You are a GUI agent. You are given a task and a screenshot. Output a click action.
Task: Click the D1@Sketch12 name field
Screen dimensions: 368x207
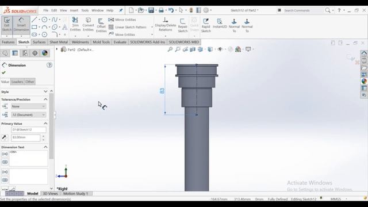pos(28,129)
